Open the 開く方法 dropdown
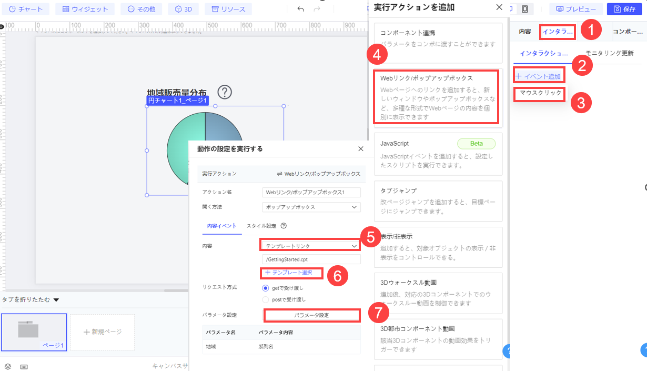The width and height of the screenshot is (647, 371). pos(311,207)
